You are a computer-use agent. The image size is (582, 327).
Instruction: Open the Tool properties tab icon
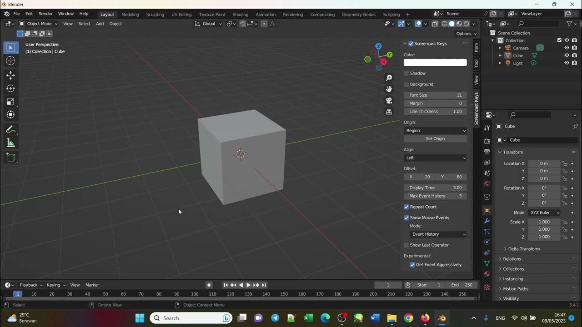pos(487,128)
